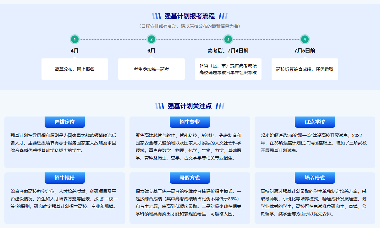Select the 高校折算综合成绩 card
Image resolution: width=380 pixels, height=228 pixels.
click(x=305, y=69)
